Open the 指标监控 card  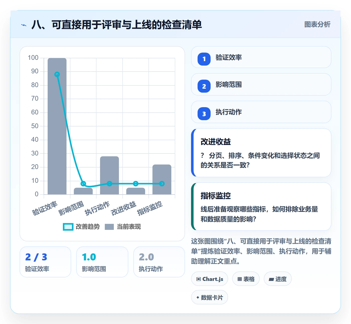(261, 207)
